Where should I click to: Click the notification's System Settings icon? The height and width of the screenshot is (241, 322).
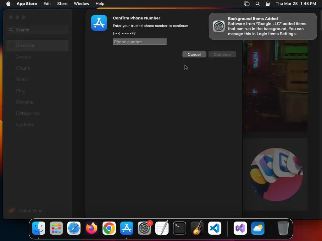coord(219,26)
